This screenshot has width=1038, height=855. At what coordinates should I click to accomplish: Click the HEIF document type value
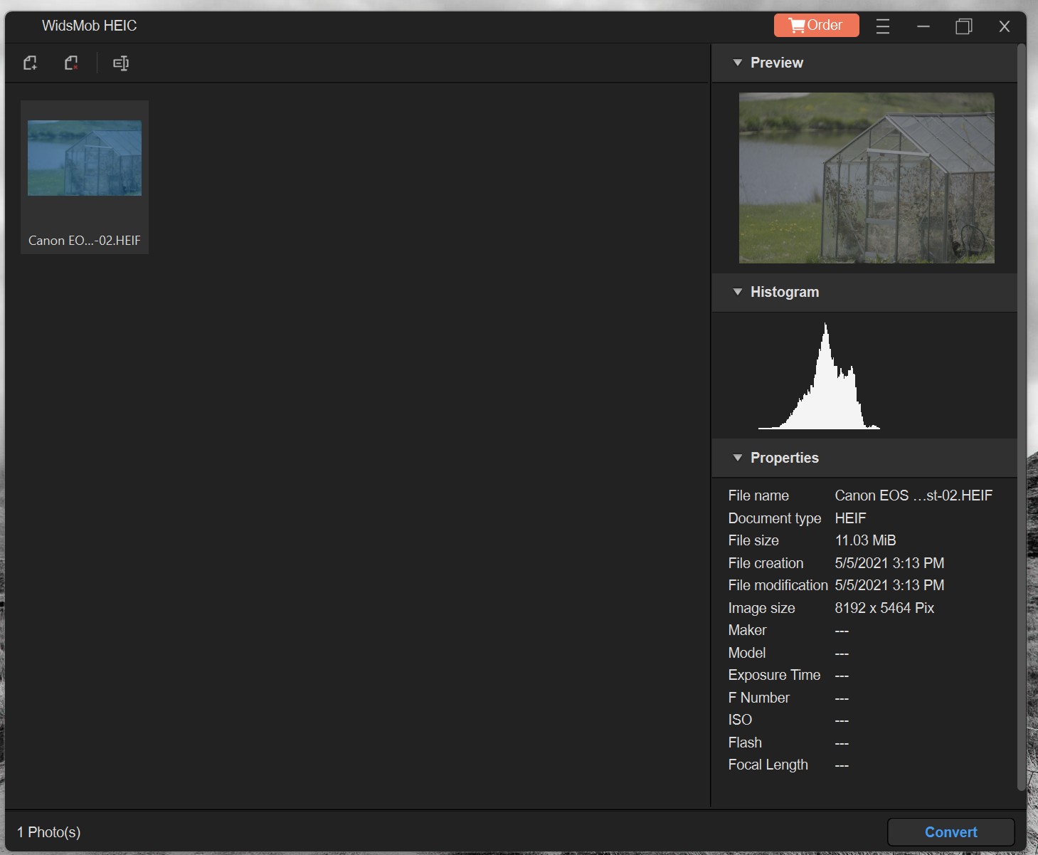pos(849,518)
